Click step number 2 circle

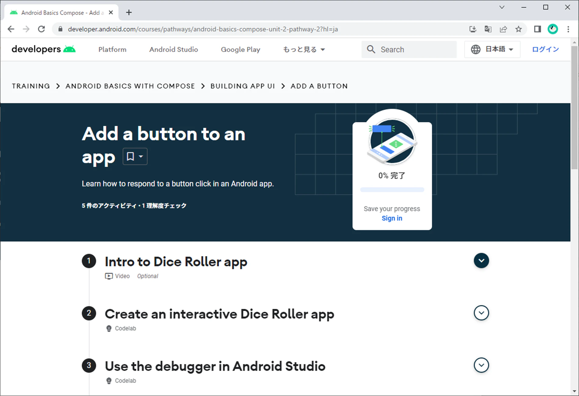click(x=89, y=313)
